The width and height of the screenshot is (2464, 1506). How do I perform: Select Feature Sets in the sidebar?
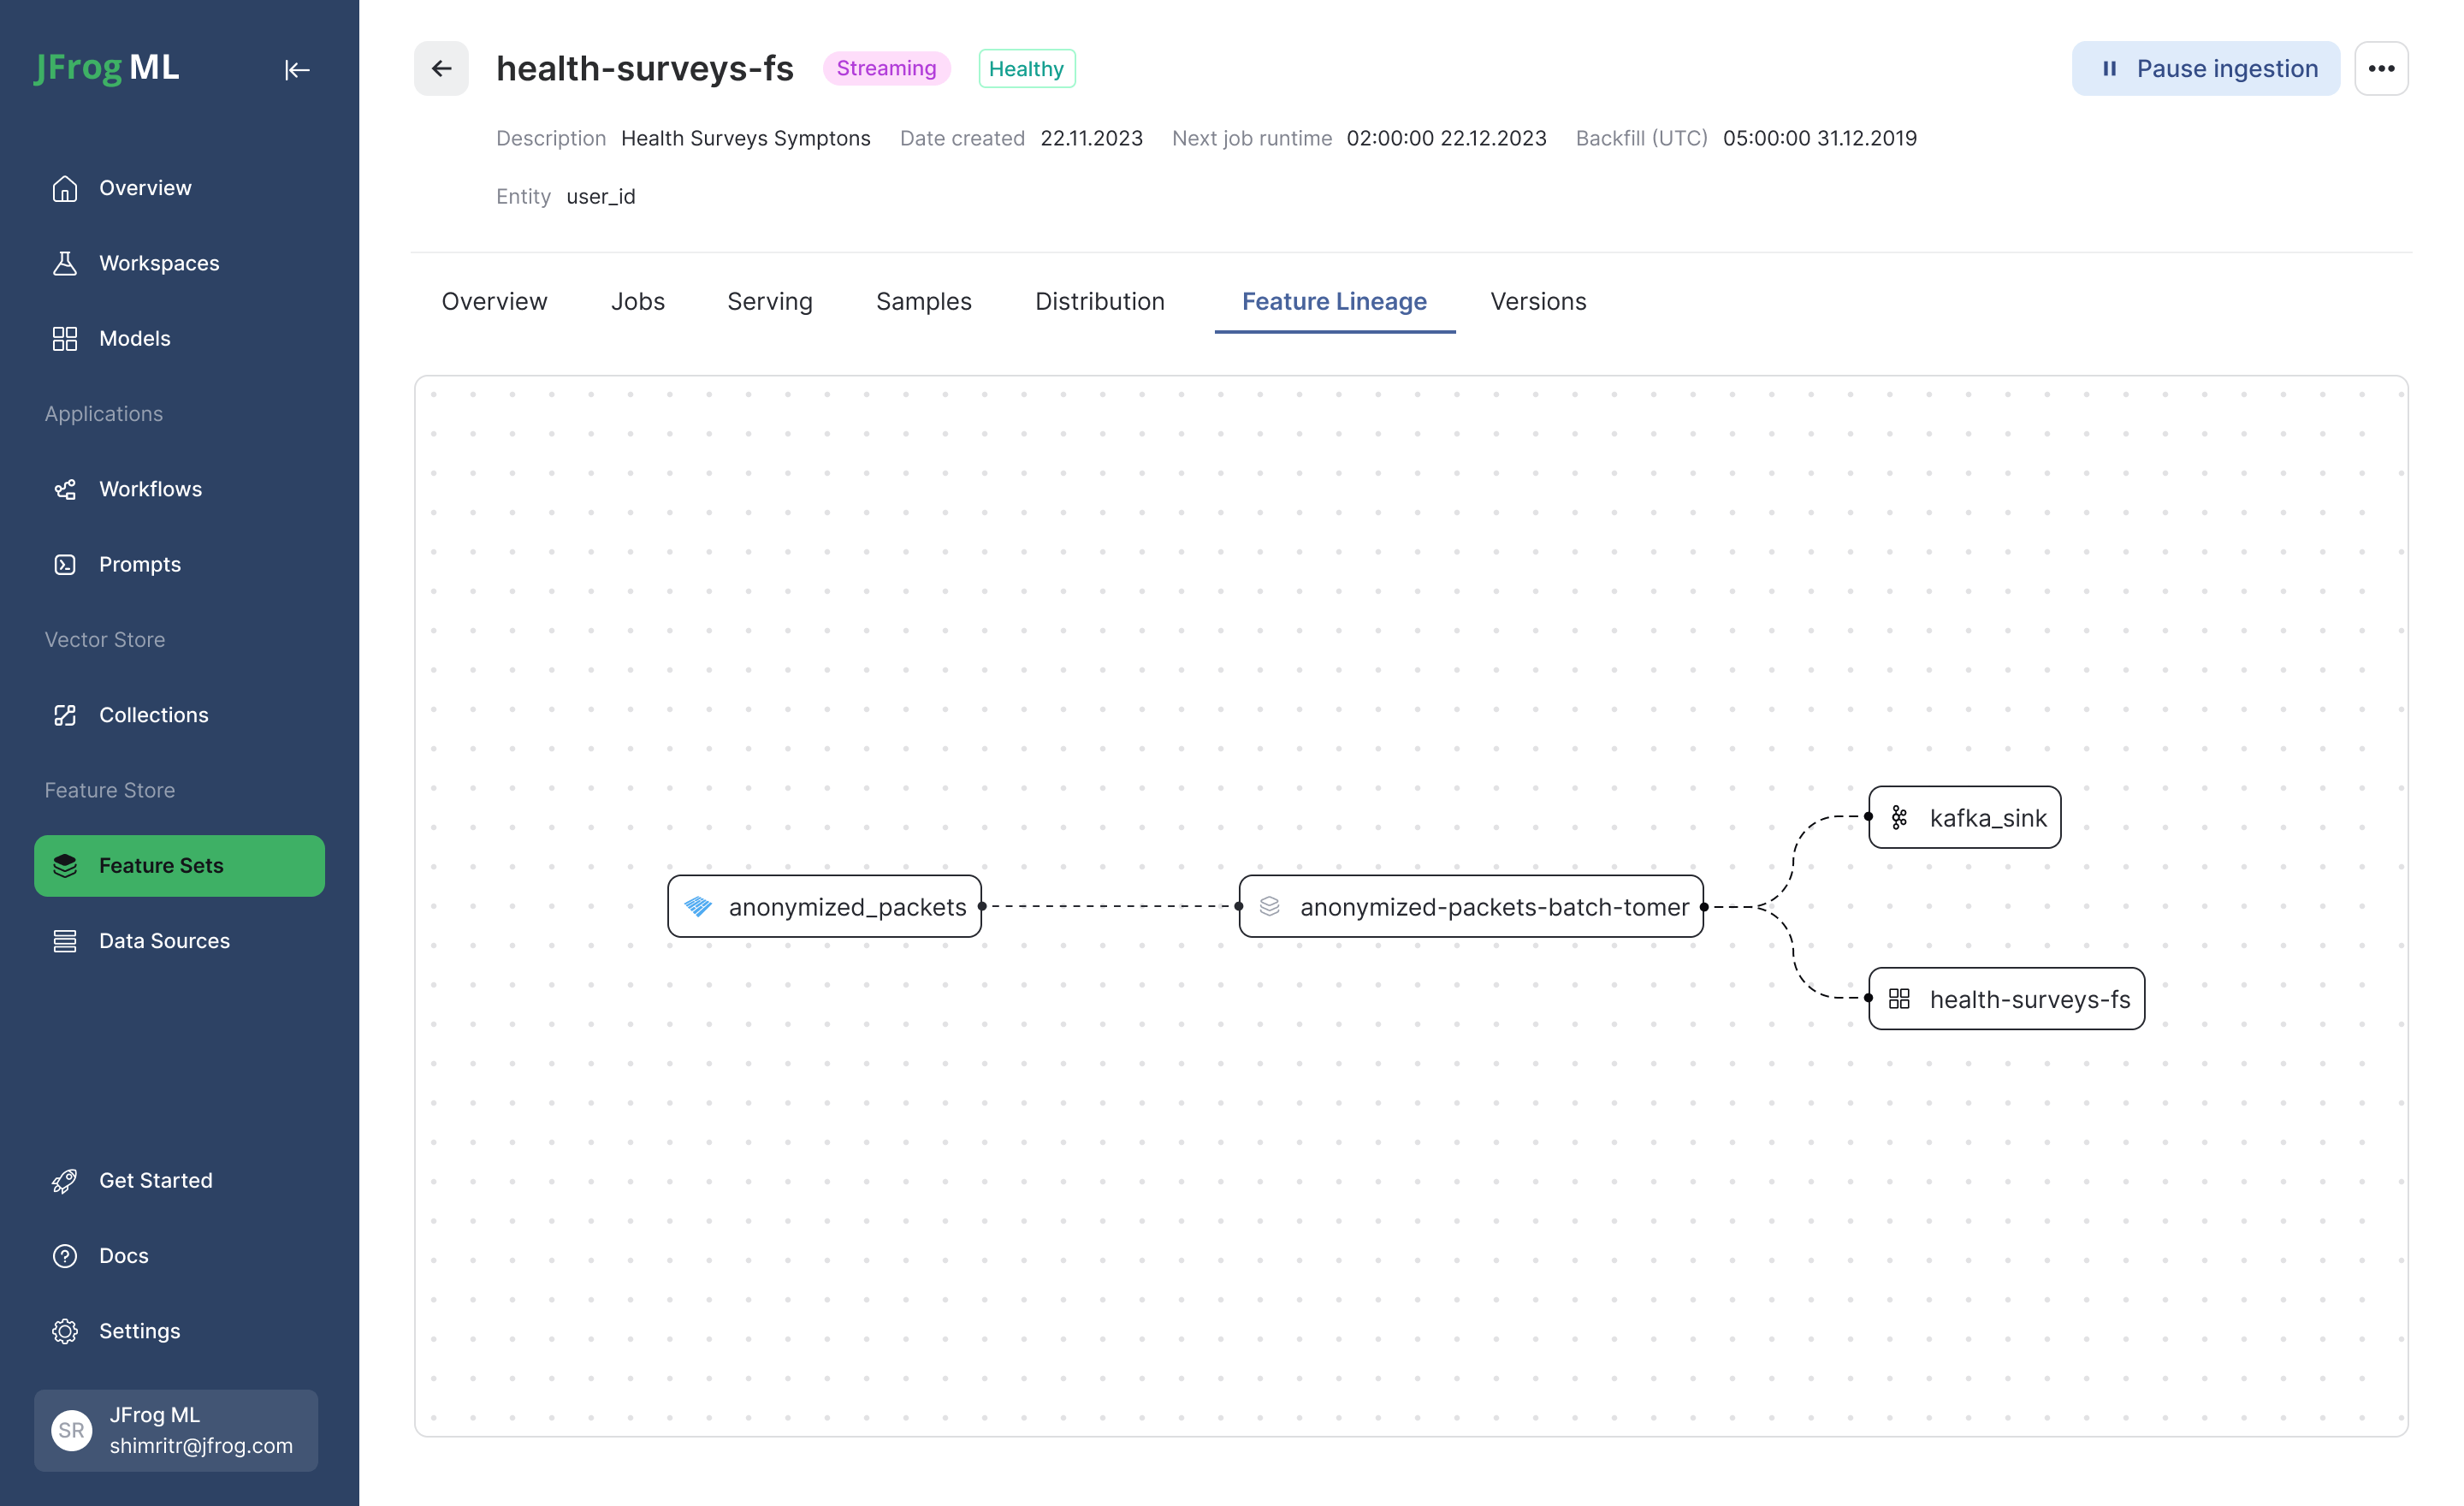(180, 865)
